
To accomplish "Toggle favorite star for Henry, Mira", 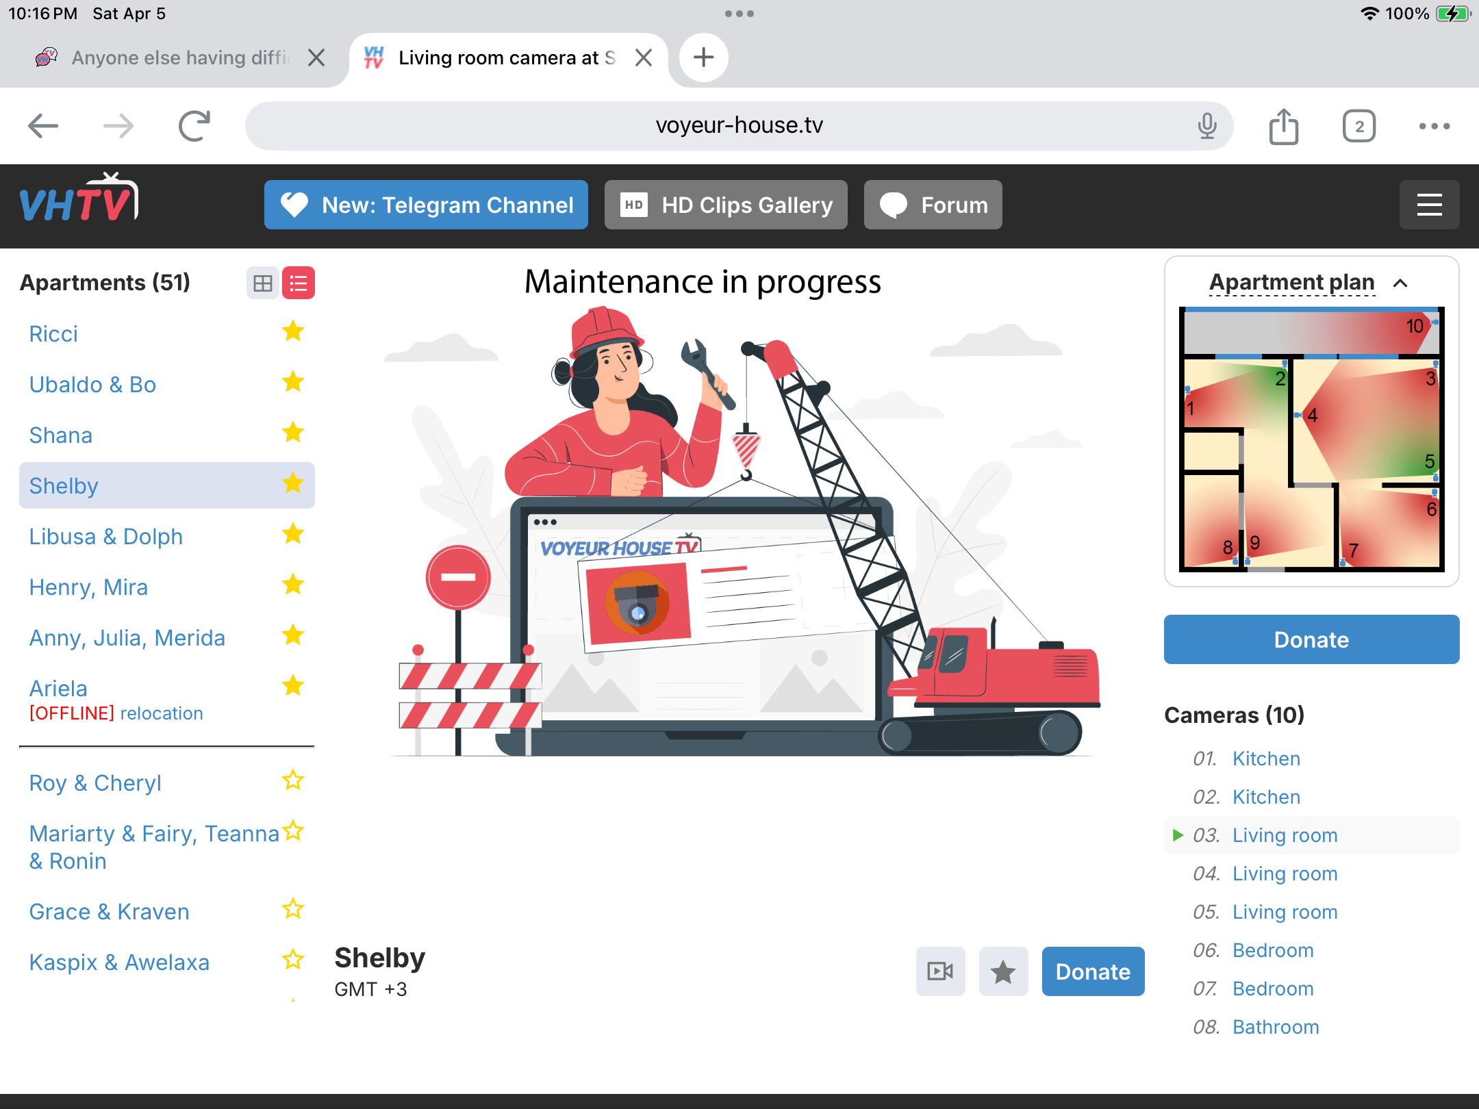I will (x=293, y=585).
